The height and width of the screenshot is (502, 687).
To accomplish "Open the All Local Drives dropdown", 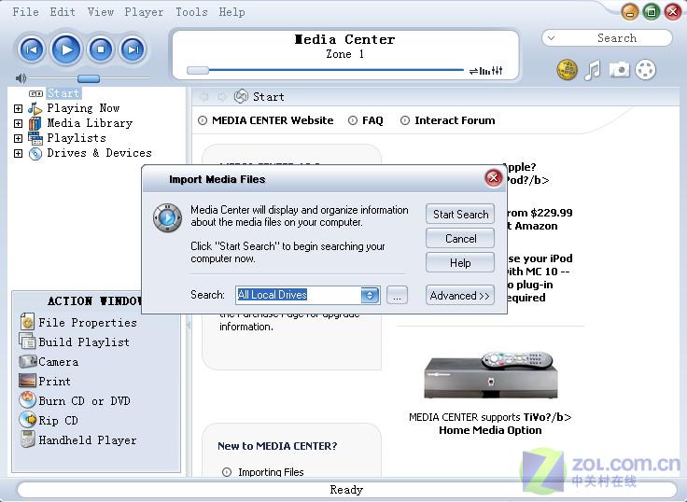I will pos(370,295).
